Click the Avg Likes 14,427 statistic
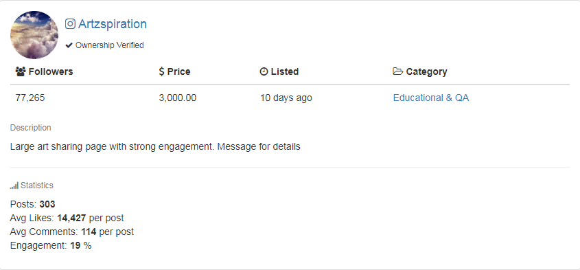 pyautogui.click(x=67, y=218)
